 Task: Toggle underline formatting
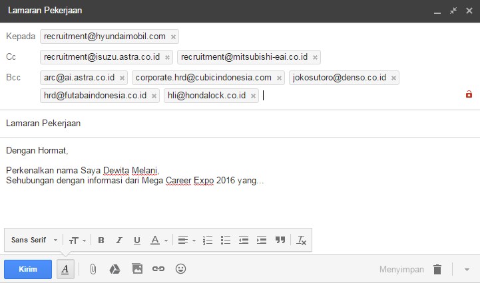coord(137,240)
